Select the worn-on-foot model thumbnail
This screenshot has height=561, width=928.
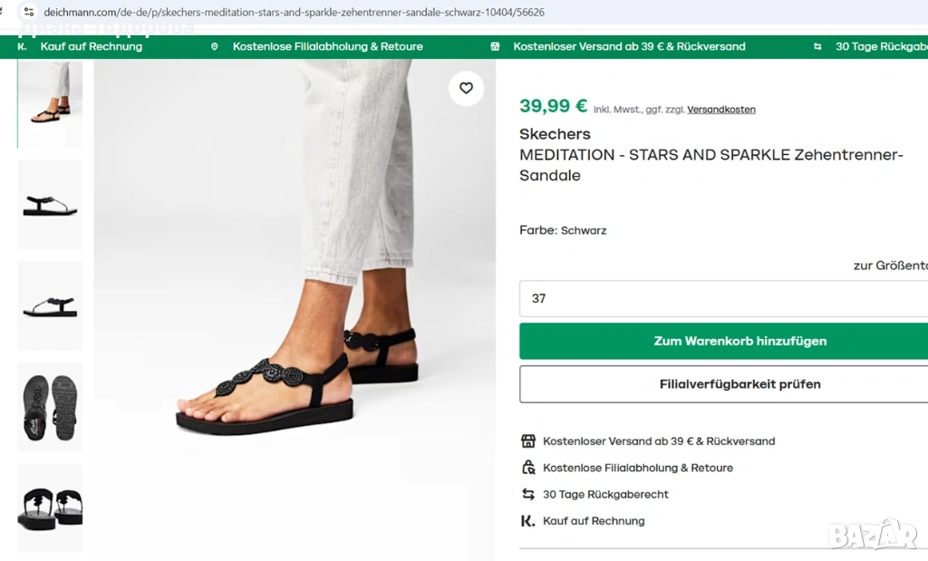tap(50, 102)
